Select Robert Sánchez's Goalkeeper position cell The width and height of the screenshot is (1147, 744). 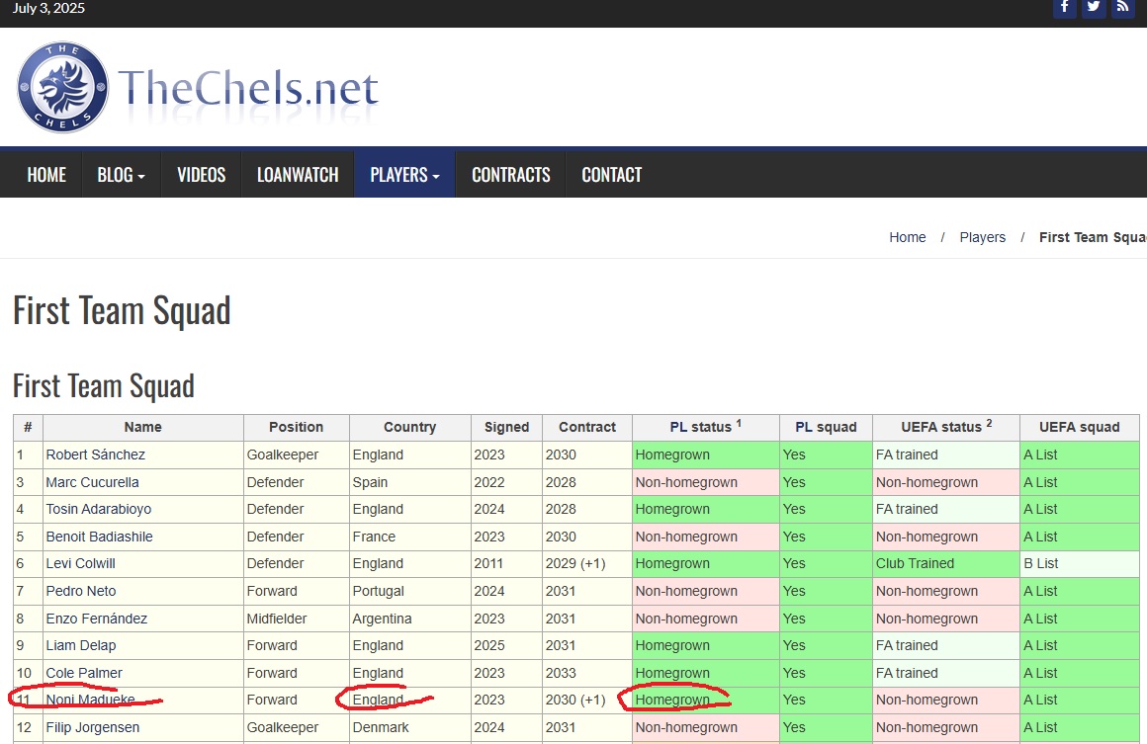(x=297, y=455)
